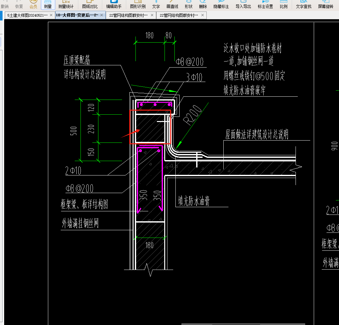The height and width of the screenshot is (325, 339).
Task: Select the 文字 text annotation tool
Action: (x=156, y=4)
